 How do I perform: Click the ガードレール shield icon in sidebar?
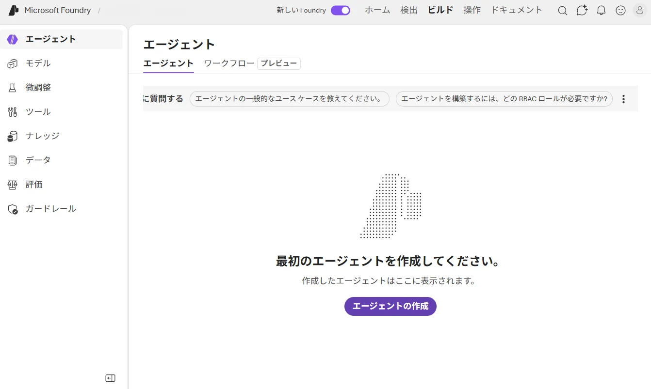13,209
